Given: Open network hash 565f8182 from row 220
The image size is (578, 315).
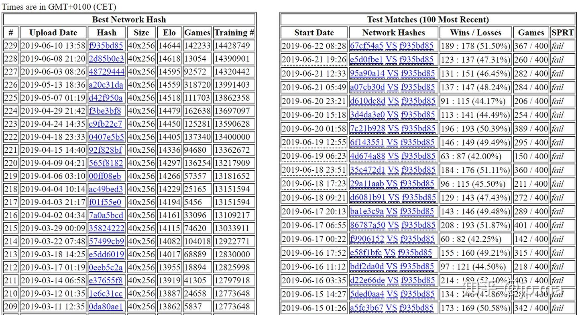Looking at the screenshot, I should click(106, 163).
